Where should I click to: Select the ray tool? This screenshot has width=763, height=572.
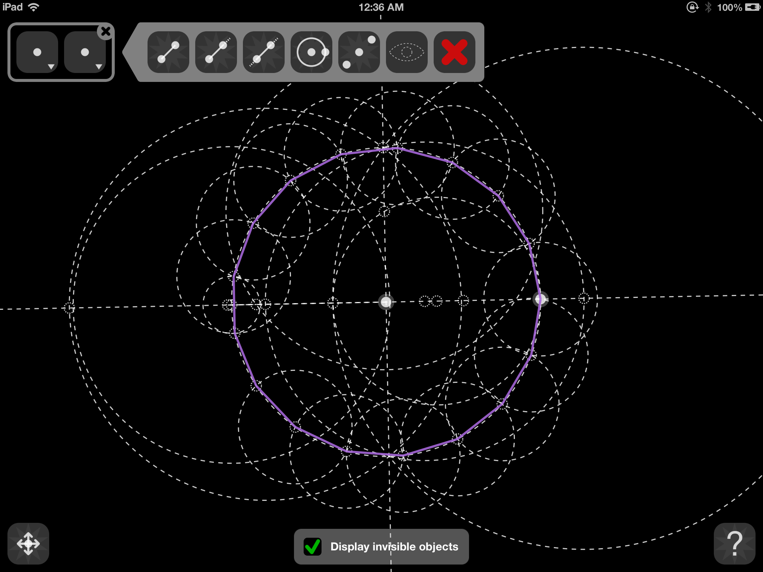click(x=216, y=52)
